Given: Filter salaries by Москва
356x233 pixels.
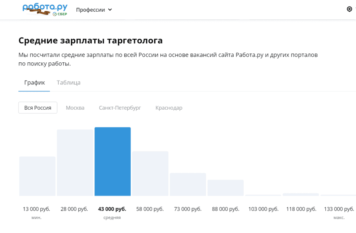Looking at the screenshot, I should pos(75,108).
